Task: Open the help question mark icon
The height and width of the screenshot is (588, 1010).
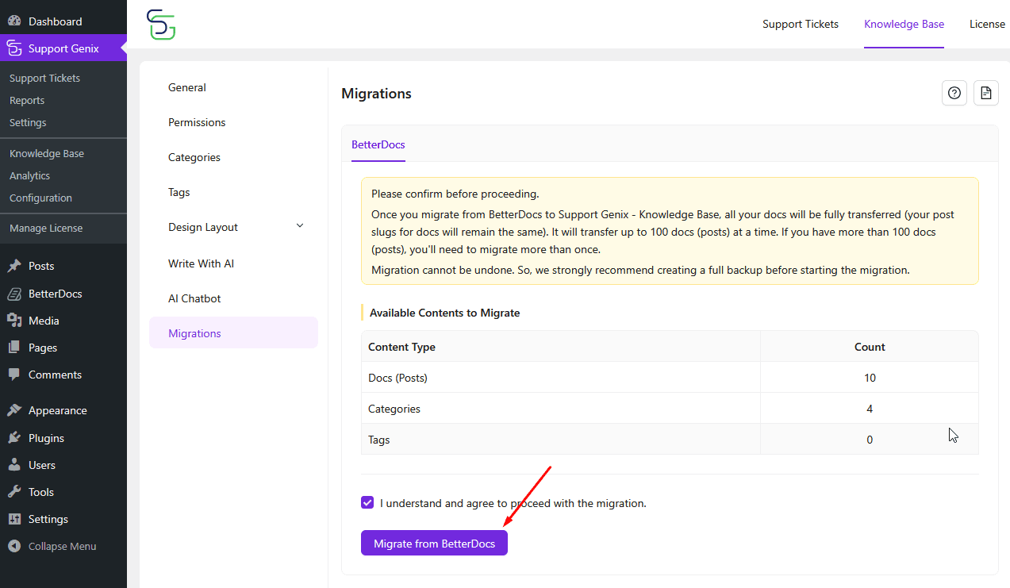Action: click(954, 93)
